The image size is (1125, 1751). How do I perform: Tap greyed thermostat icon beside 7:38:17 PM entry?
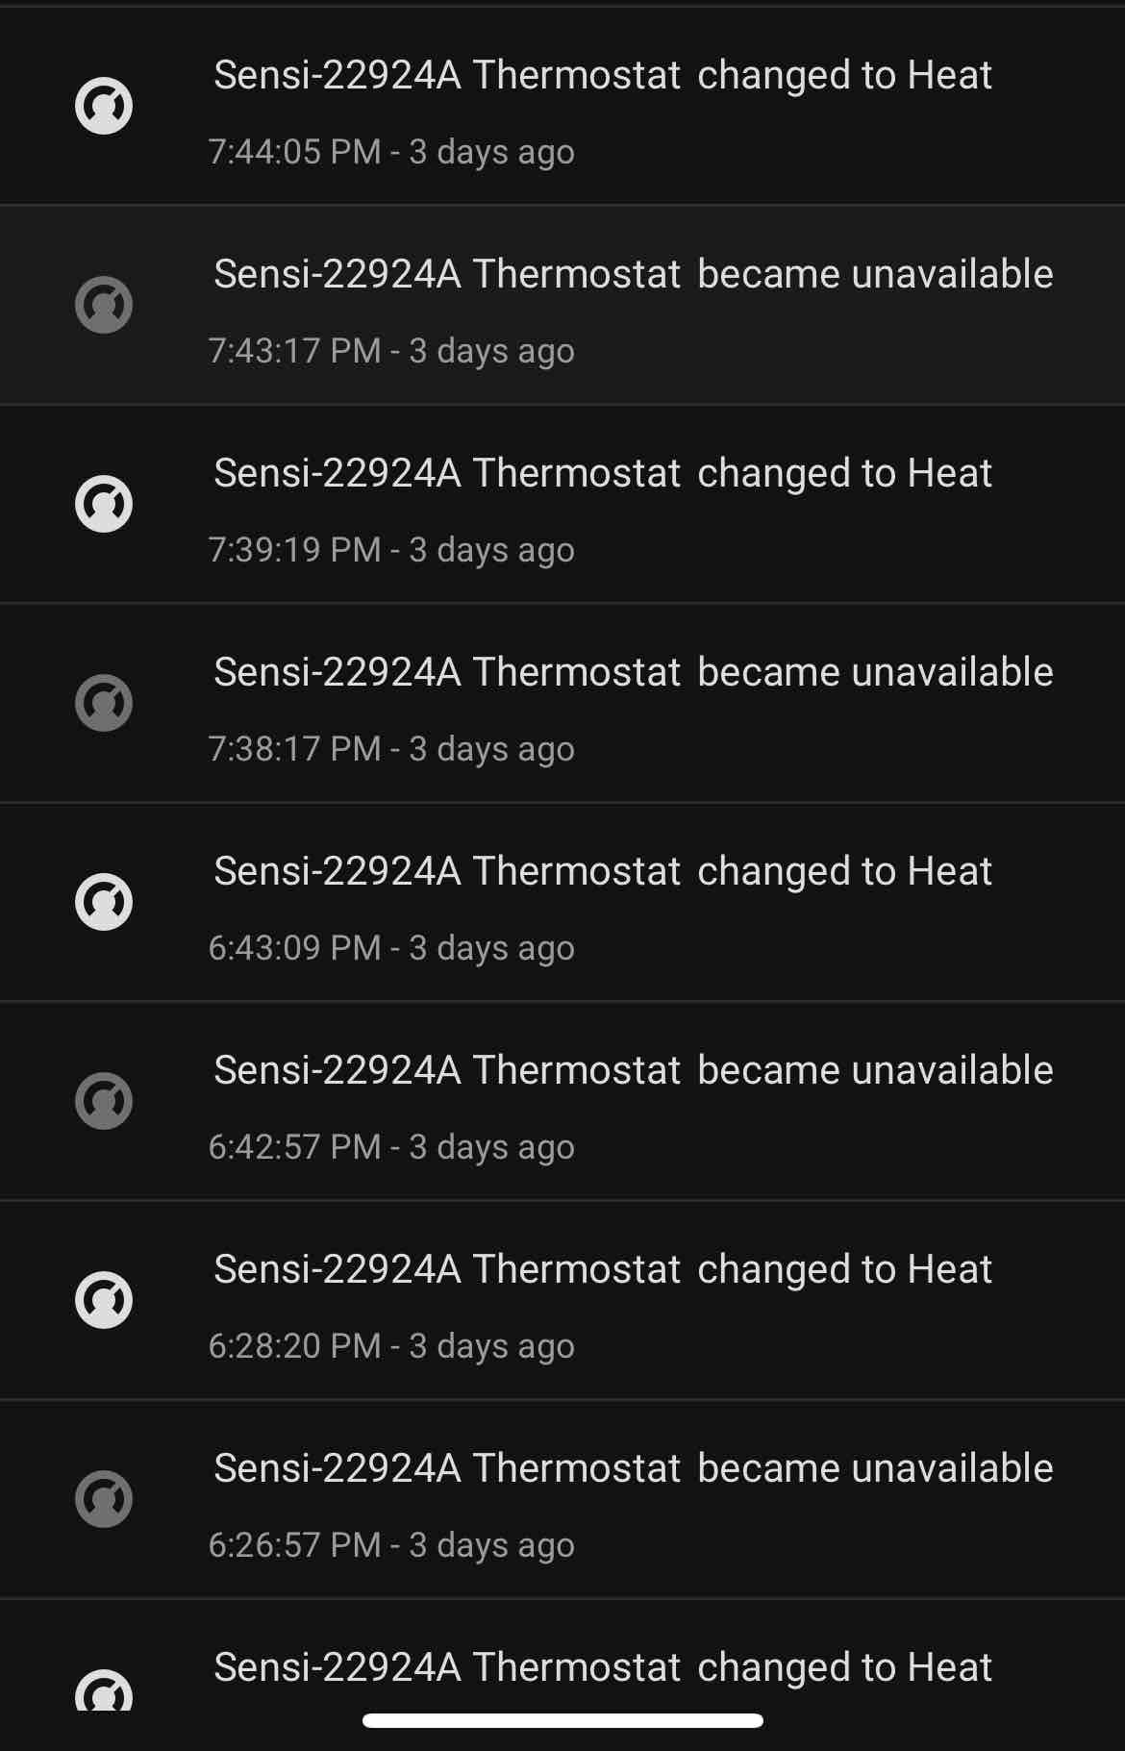tap(104, 703)
